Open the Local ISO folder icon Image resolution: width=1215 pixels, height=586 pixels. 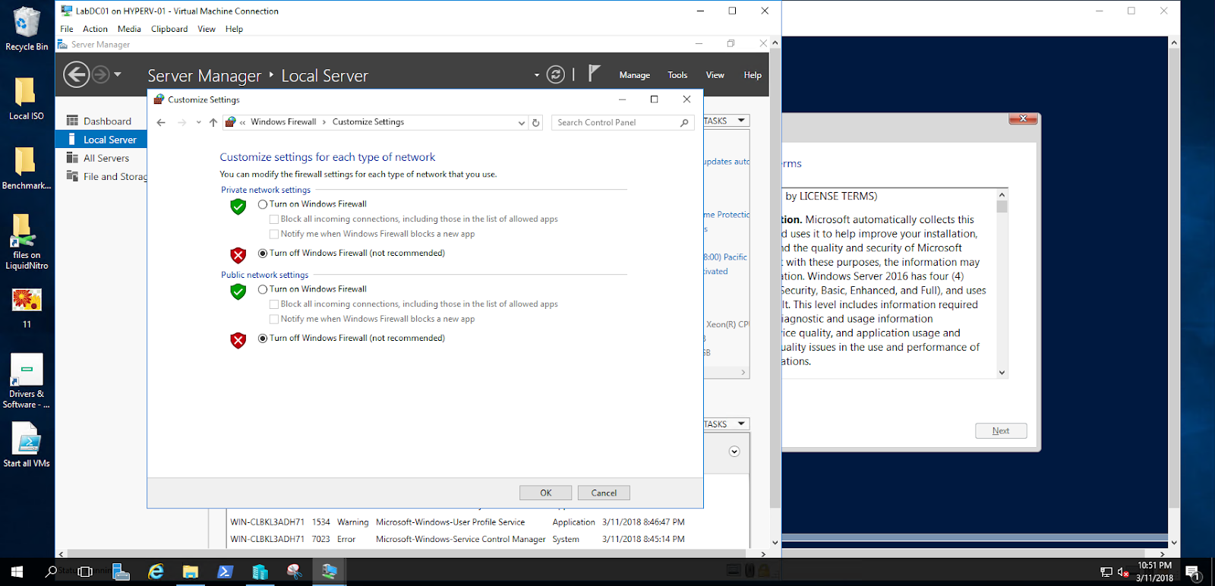click(27, 99)
